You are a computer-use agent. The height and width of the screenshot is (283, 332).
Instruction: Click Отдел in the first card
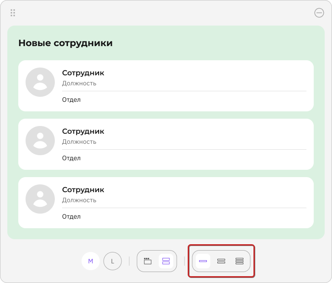click(x=71, y=100)
